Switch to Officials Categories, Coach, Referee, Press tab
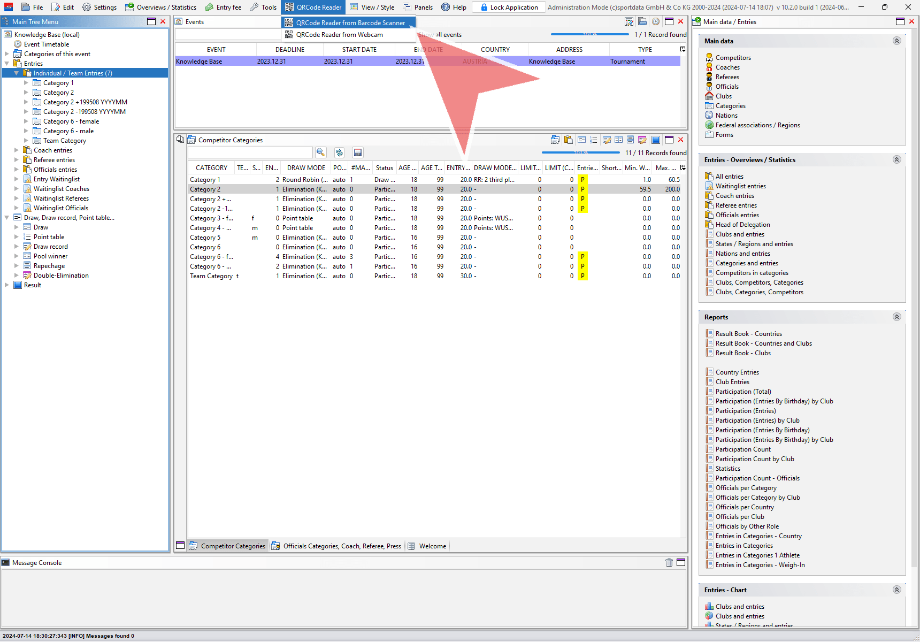 (342, 546)
